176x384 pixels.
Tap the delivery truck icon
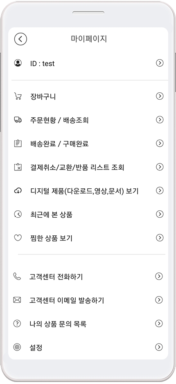pyautogui.click(x=18, y=120)
